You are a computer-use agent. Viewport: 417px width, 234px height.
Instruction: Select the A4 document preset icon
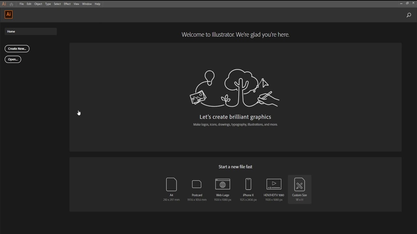(x=171, y=184)
